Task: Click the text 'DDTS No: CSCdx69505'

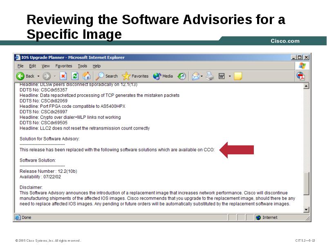Action: click(x=43, y=123)
